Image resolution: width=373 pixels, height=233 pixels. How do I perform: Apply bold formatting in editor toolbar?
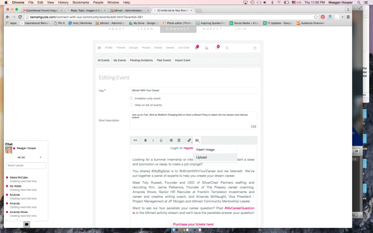[x=145, y=140]
